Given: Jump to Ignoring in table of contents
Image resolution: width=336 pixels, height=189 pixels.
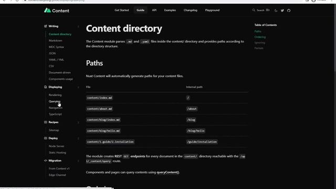Looking at the screenshot, I should coord(260,43).
